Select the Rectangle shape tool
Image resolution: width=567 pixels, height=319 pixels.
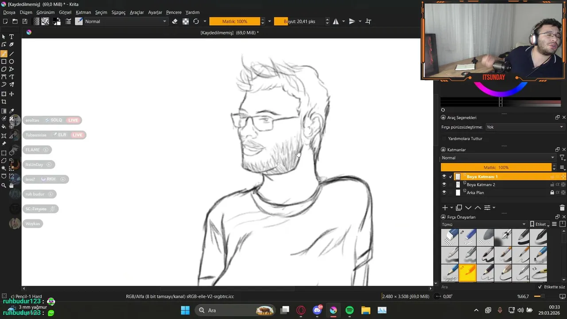[4, 62]
